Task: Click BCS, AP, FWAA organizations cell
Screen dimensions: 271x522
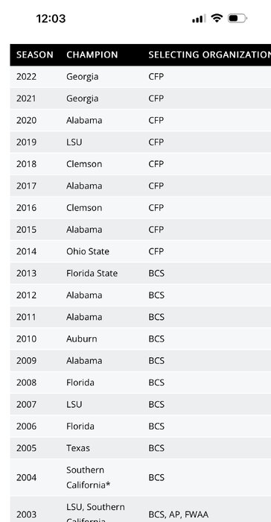Action: pos(178,515)
